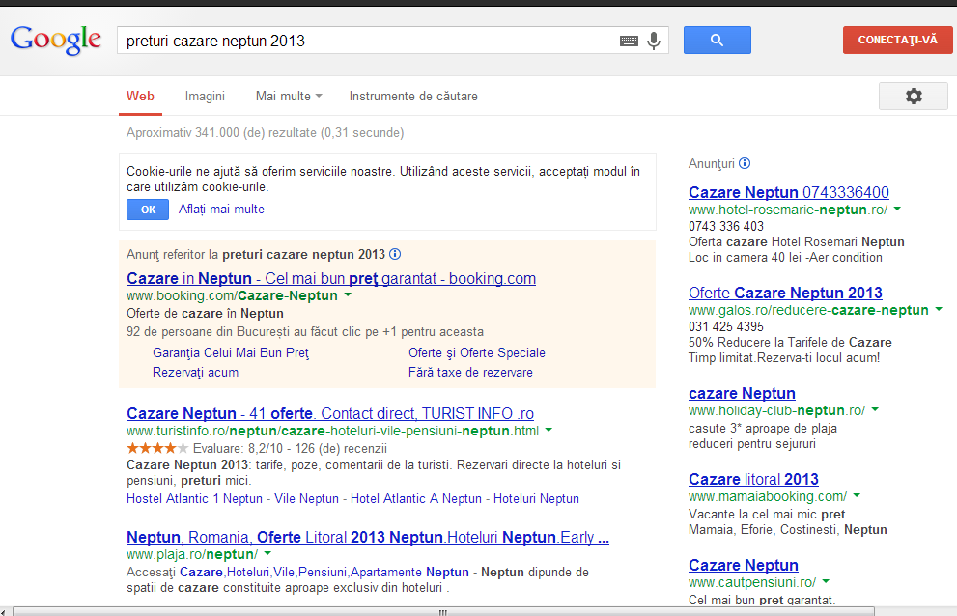Open 'Vile Neptun' sublink
Image resolution: width=957 pixels, height=616 pixels.
click(x=306, y=499)
